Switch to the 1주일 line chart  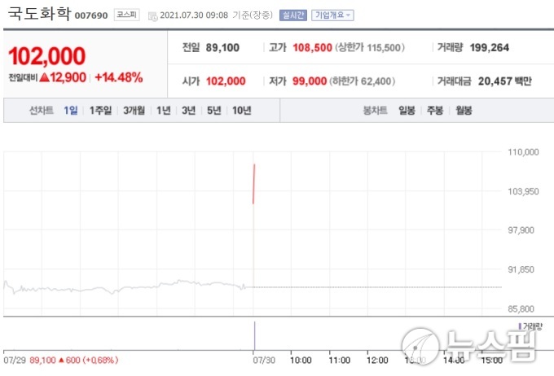[x=101, y=111]
